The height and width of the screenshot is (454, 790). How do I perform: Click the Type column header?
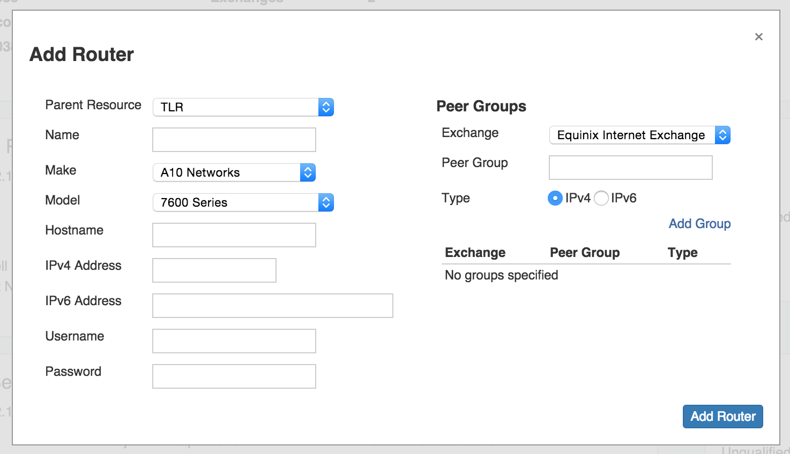click(682, 253)
